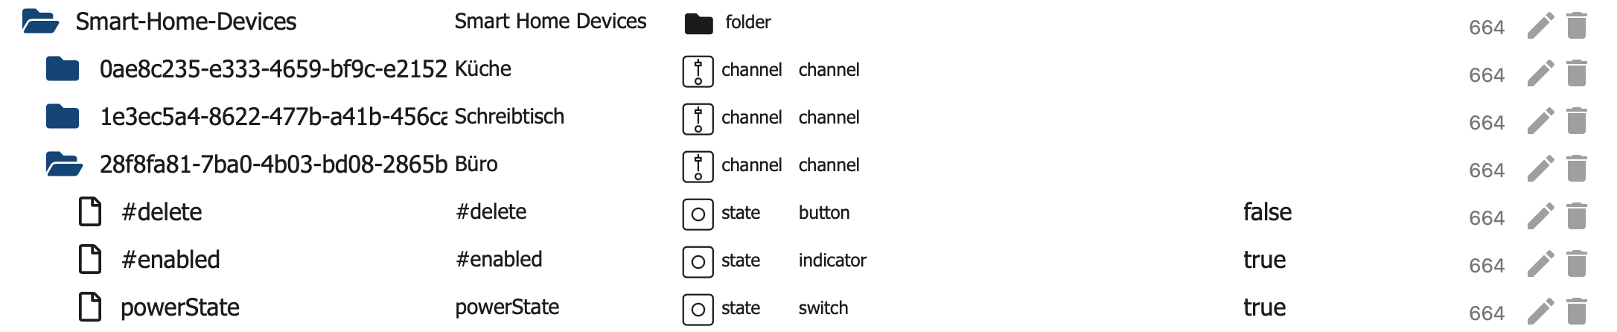Delete the Büro channel
This screenshot has height=332, width=1617.
click(x=1576, y=169)
